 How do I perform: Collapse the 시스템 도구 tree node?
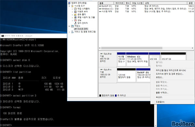click(69, 6)
